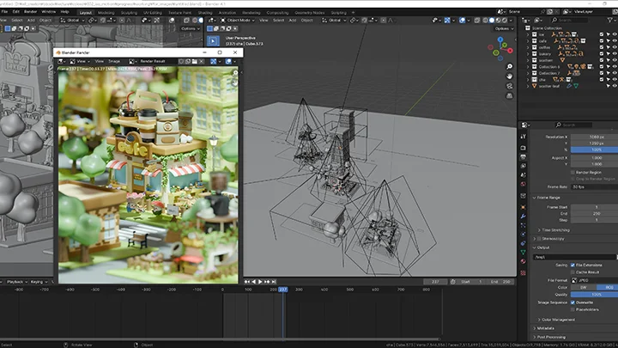Open the Output properties tab icon
This screenshot has width=618, height=348.
pos(523,157)
